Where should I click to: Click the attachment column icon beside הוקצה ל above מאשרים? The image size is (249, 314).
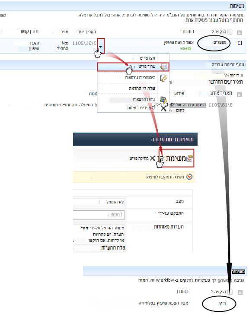(x=230, y=32)
